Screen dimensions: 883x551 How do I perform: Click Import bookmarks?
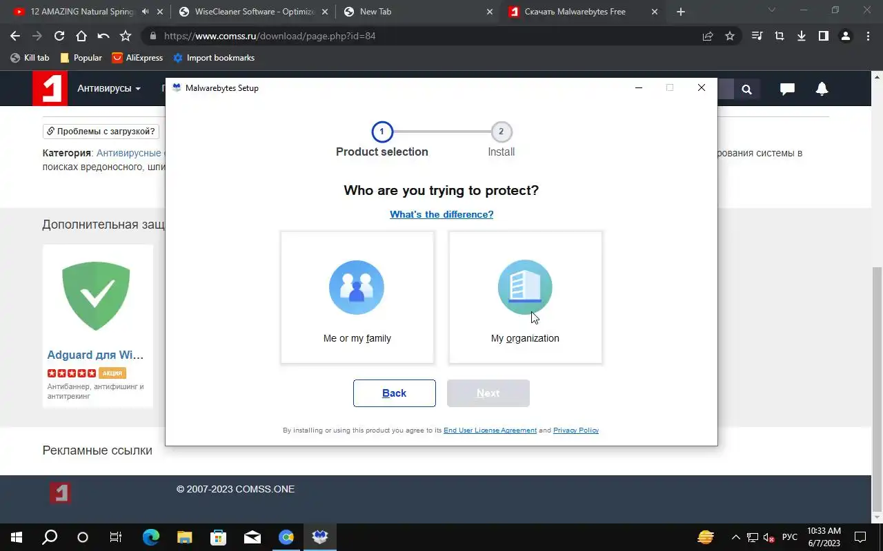[x=214, y=58]
